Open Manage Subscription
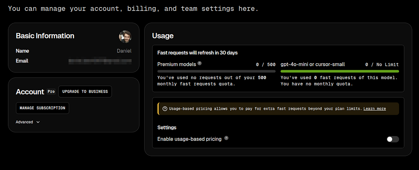Viewport: 419px width, 170px height. click(42, 108)
